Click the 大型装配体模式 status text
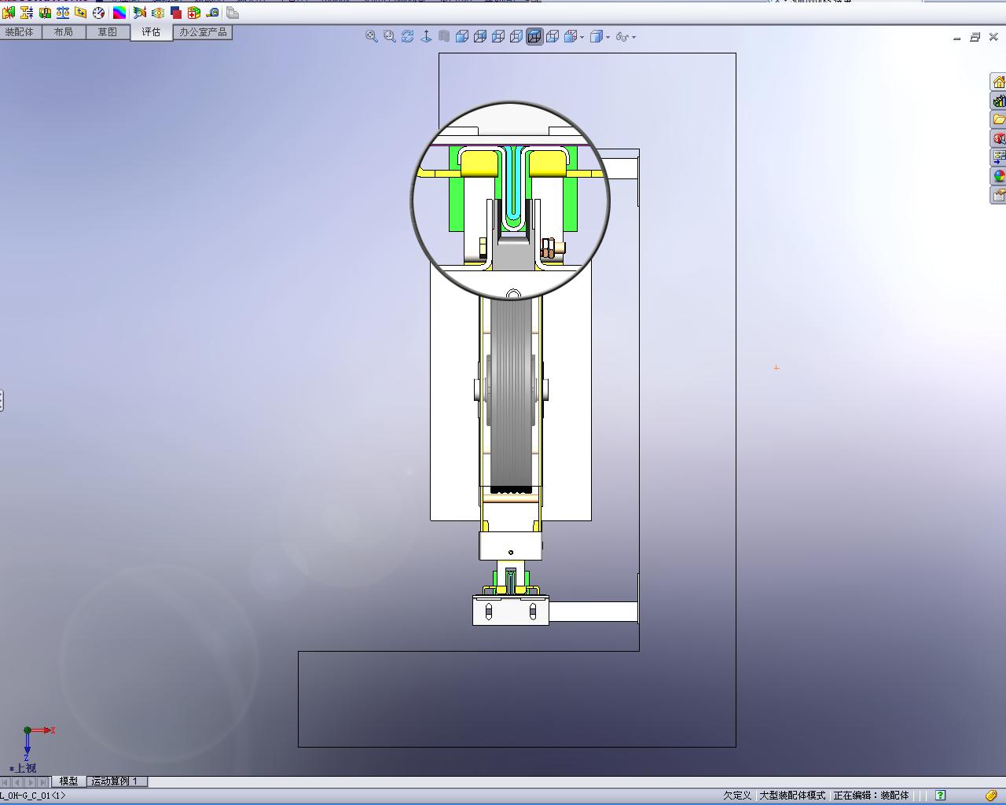Screen dimensions: 1006x805 [x=792, y=796]
